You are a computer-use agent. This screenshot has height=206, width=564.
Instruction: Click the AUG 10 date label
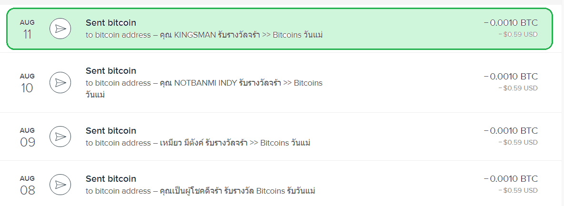tap(27, 83)
